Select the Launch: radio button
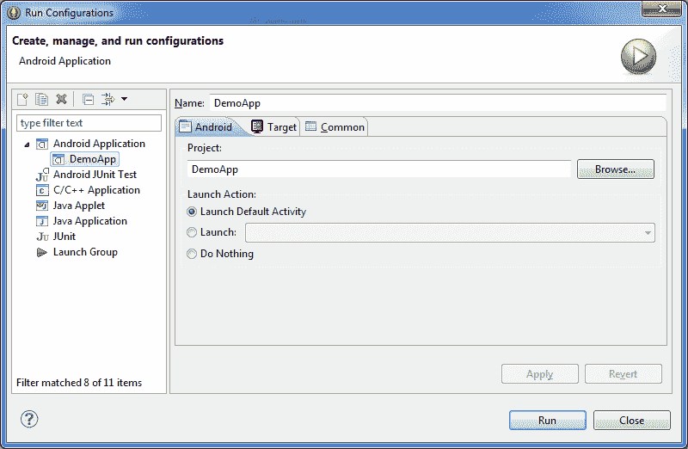This screenshot has width=688, height=449. coord(192,232)
